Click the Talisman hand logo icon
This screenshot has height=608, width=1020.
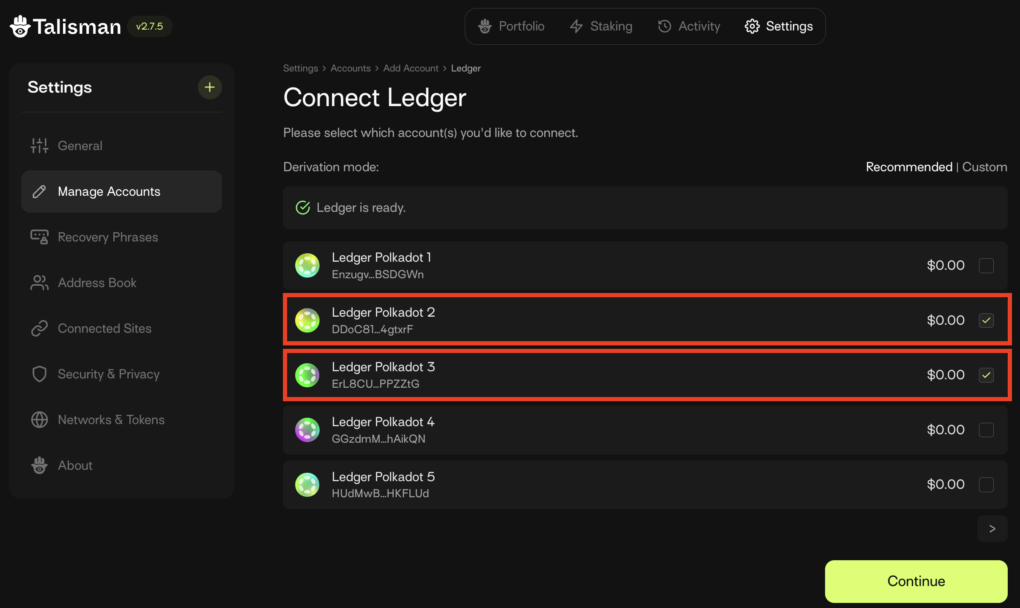click(20, 27)
